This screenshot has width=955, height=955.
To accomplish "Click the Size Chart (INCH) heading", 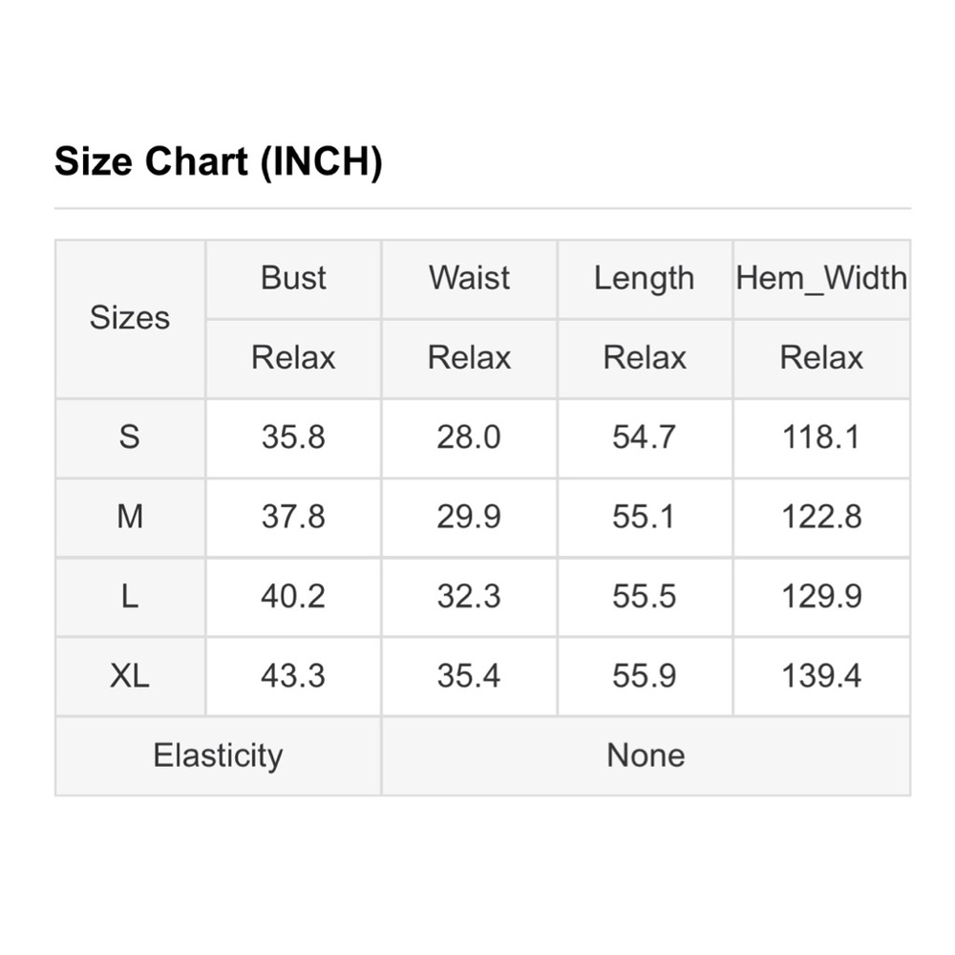I will pyautogui.click(x=218, y=161).
